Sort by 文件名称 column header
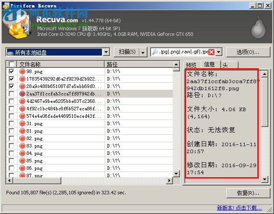Image resolution: width=274 pixels, height=214 pixels. click(60, 64)
